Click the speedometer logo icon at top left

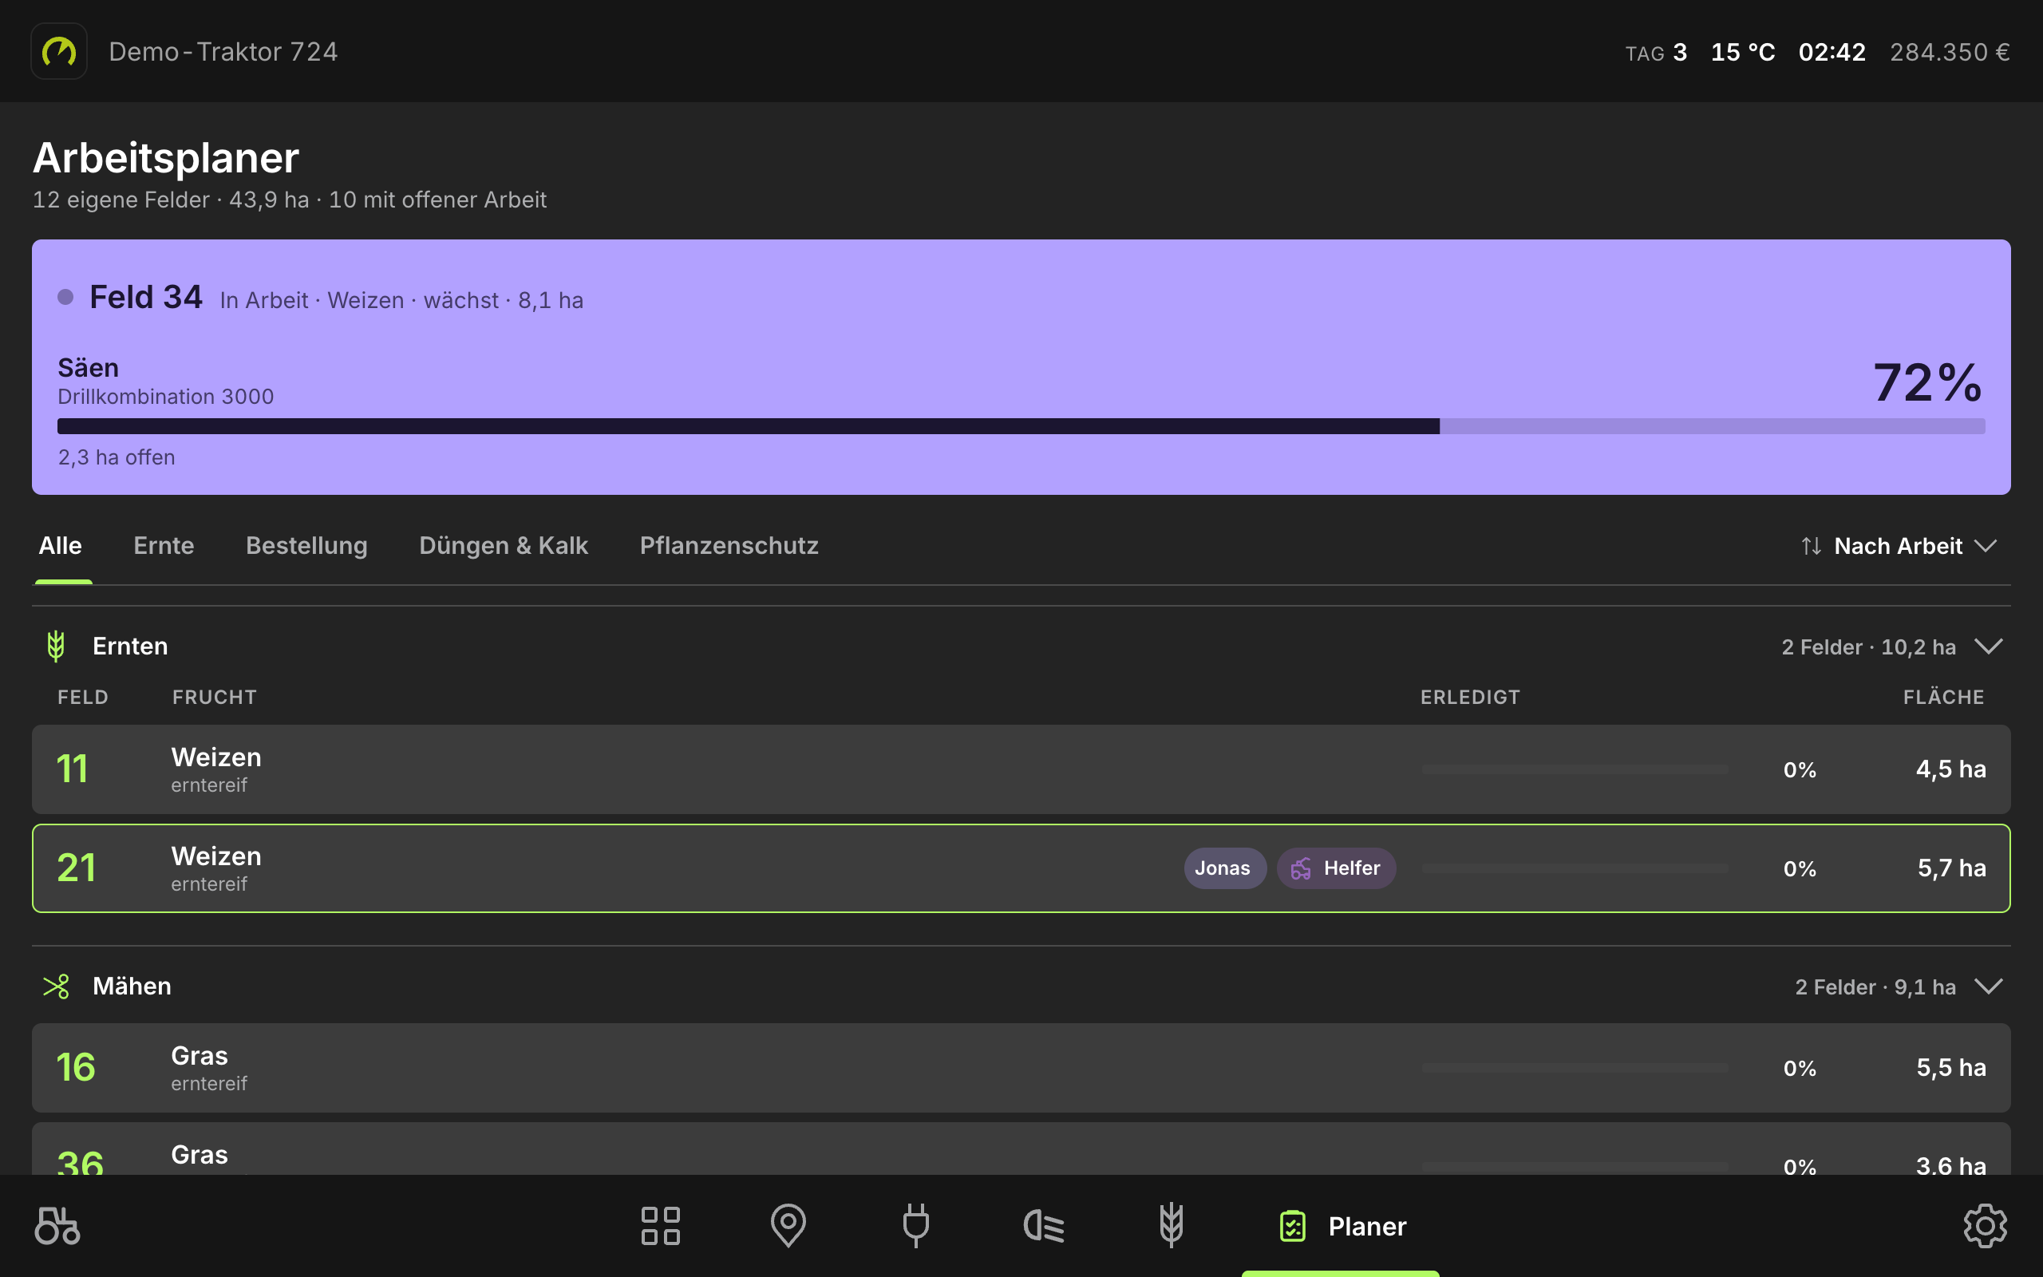click(x=59, y=52)
